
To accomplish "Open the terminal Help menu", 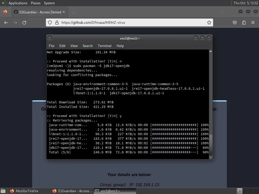I will pyautogui.click(x=120, y=46).
